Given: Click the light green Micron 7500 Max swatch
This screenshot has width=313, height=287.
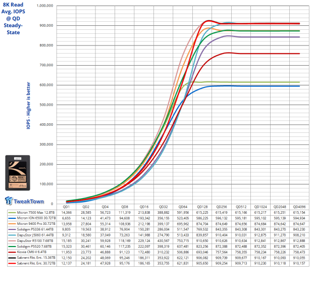Looking at the screenshot, I should [x=12, y=213].
